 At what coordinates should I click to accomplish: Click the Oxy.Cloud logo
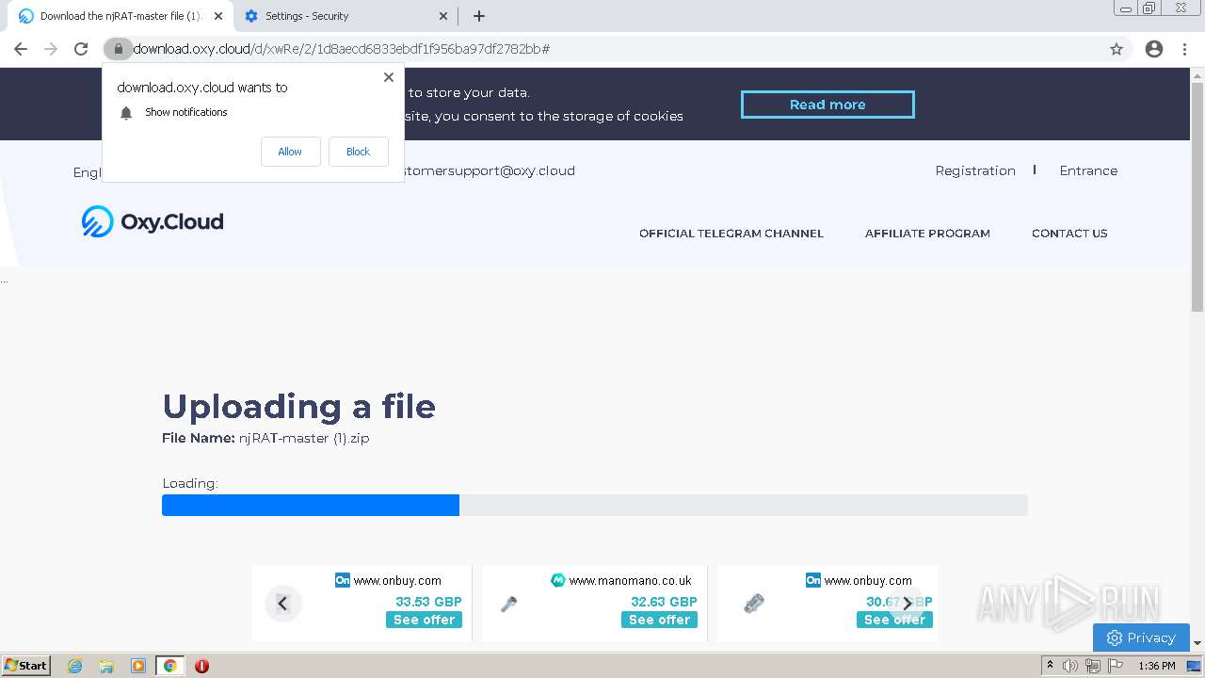(153, 222)
